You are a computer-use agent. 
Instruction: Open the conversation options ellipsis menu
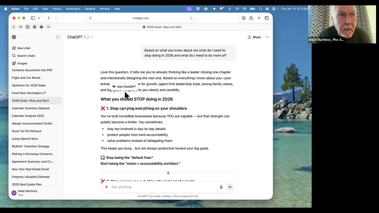point(267,37)
